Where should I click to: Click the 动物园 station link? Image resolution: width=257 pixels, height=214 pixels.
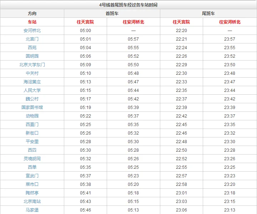coord(32,116)
